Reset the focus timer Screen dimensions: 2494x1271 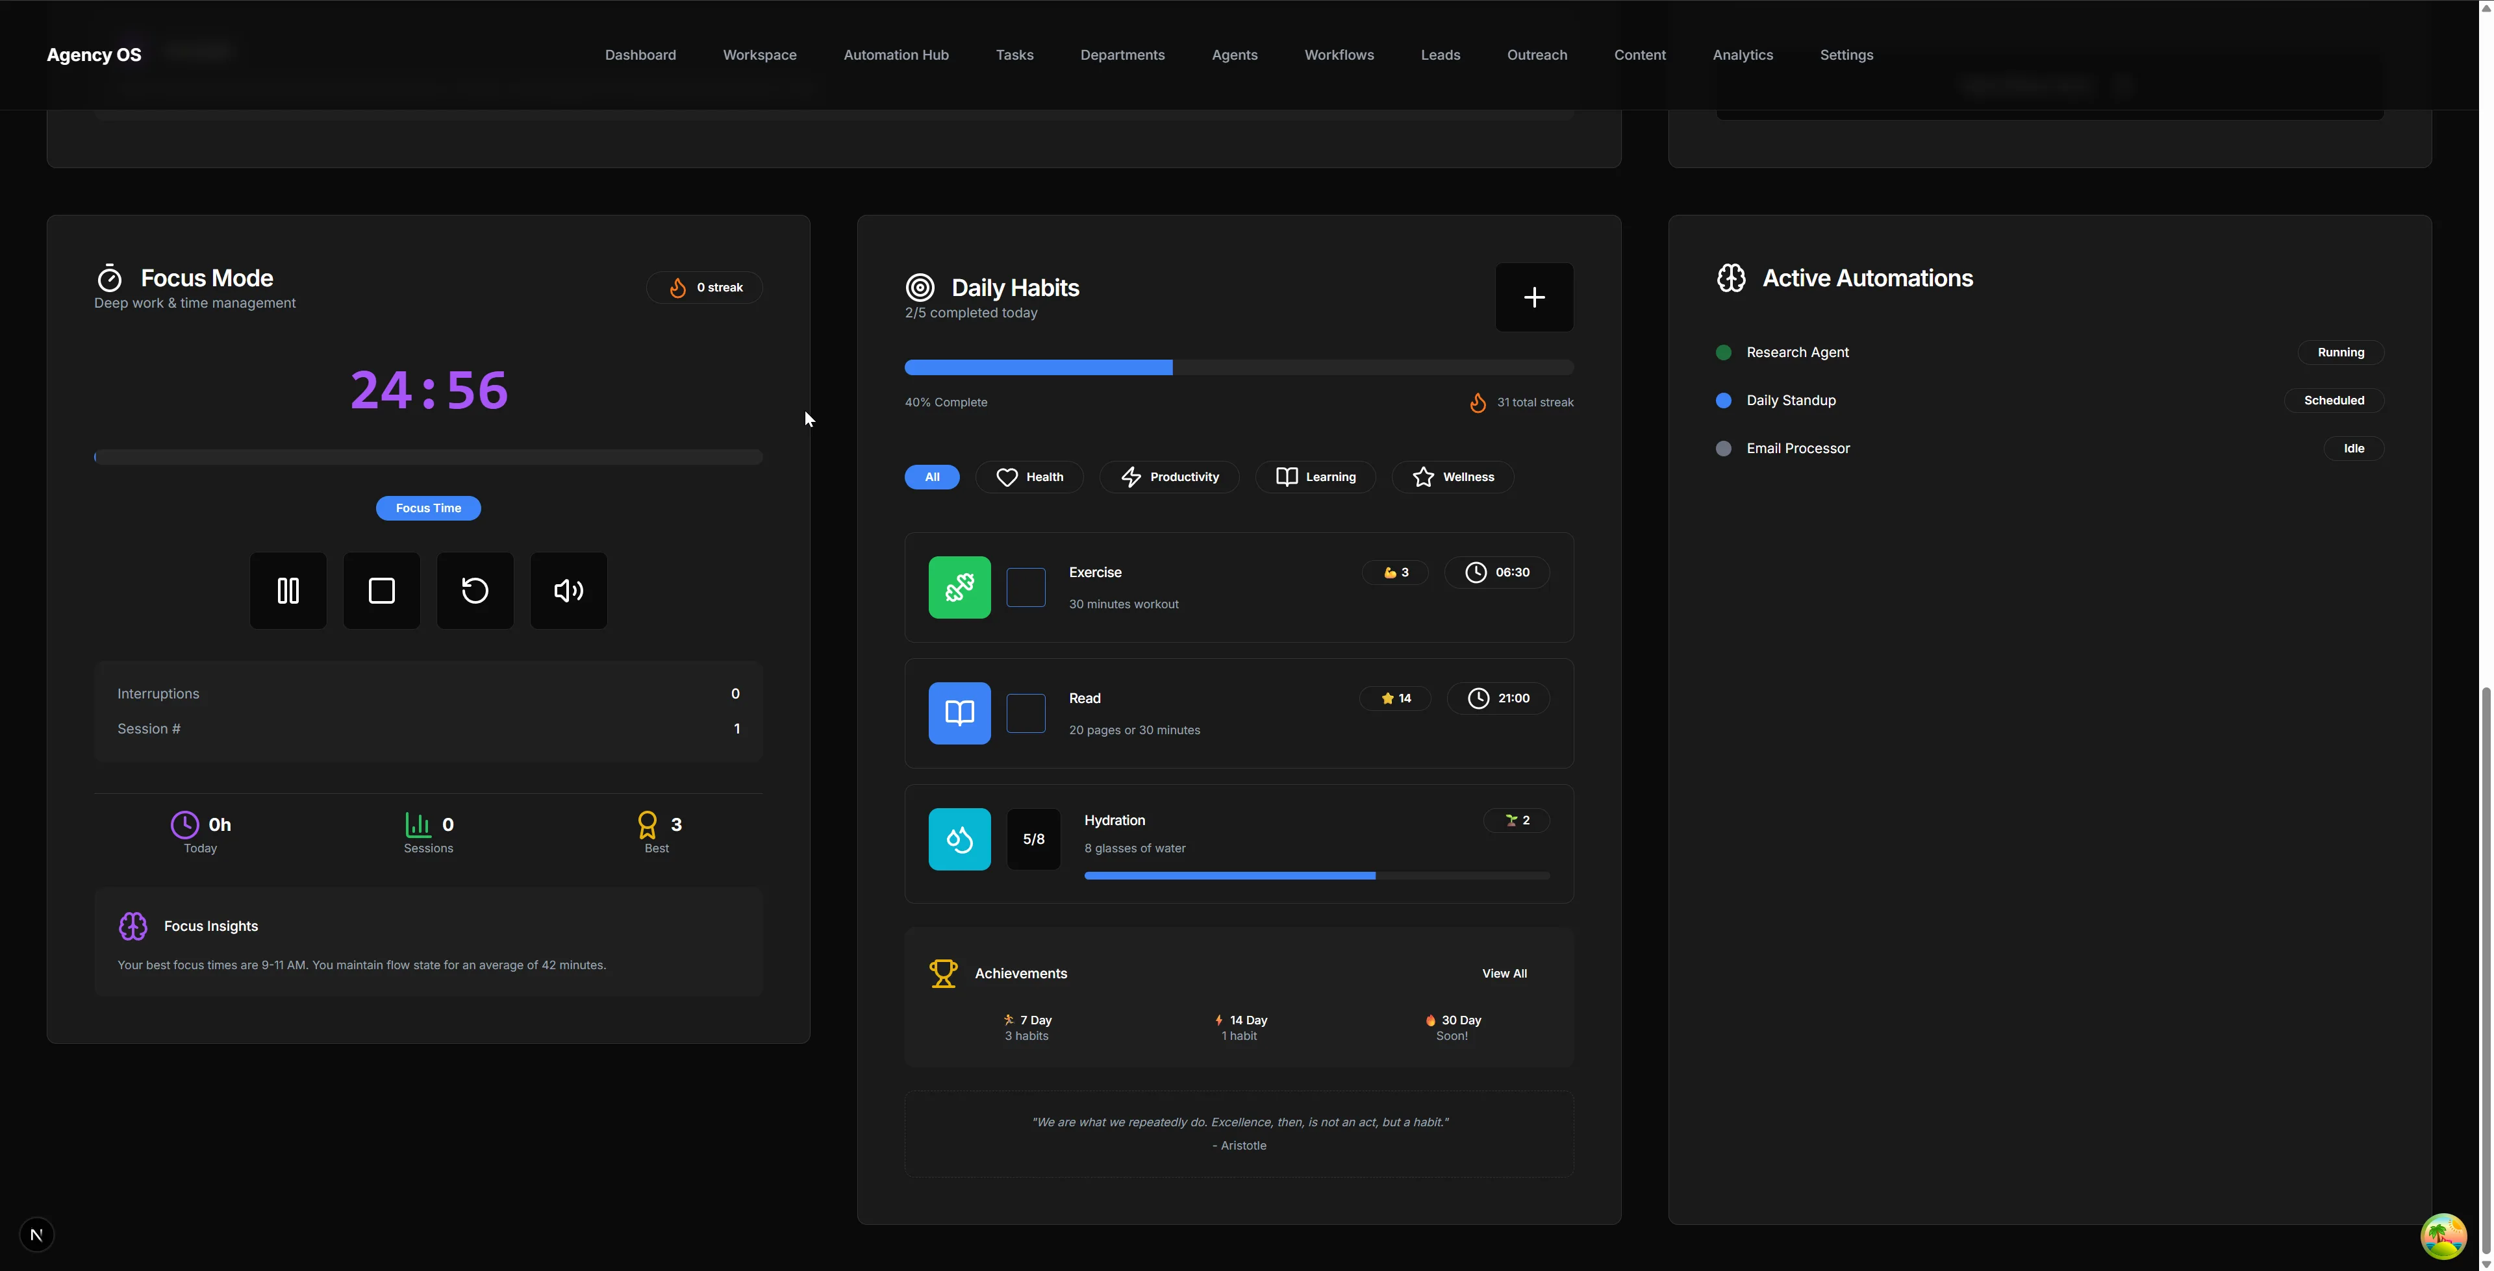pyautogui.click(x=474, y=591)
